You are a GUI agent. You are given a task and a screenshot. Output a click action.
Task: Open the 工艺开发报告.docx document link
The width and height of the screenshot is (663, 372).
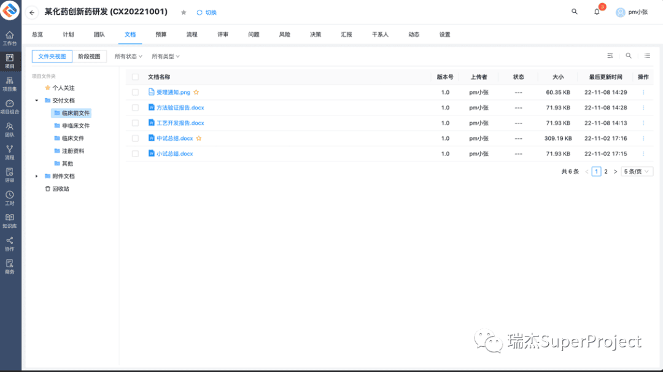coord(180,123)
